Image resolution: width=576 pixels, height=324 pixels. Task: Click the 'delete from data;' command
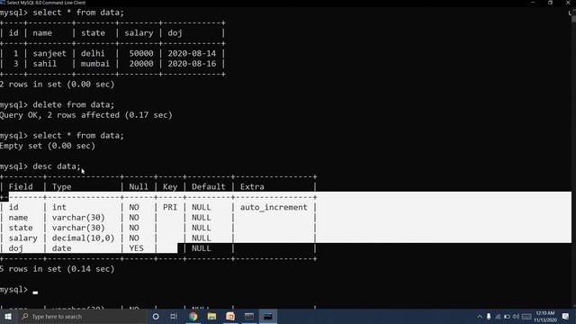[74, 104]
